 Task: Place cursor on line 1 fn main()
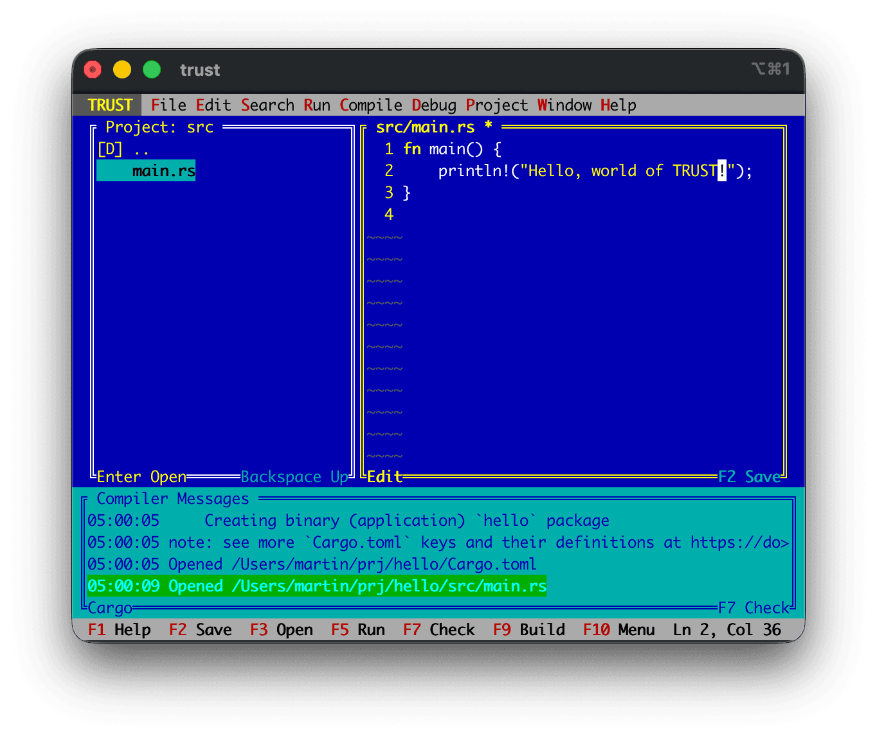click(x=452, y=149)
